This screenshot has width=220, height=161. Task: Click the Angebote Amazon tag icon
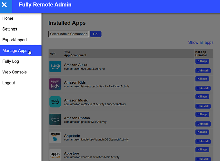[55, 137]
